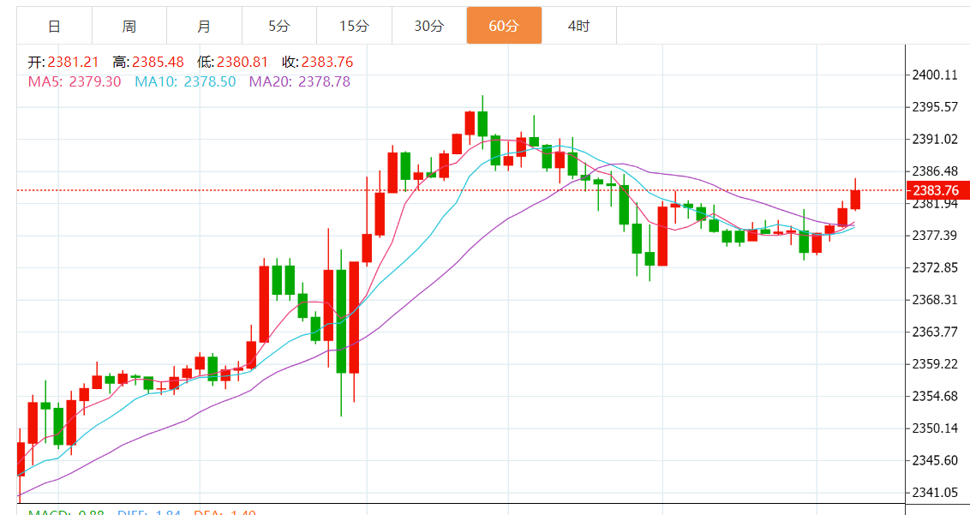The image size is (970, 515).
Task: Click the 2341.05 price axis label
Action: point(935,493)
